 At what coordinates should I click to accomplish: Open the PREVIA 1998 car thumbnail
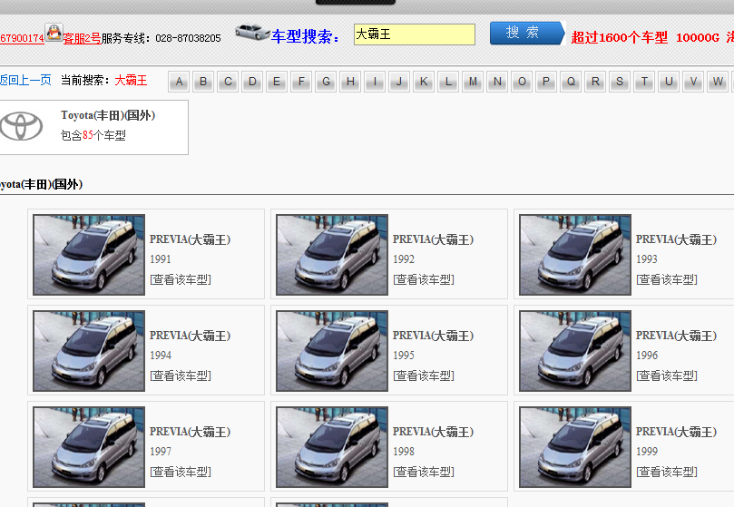click(x=332, y=447)
